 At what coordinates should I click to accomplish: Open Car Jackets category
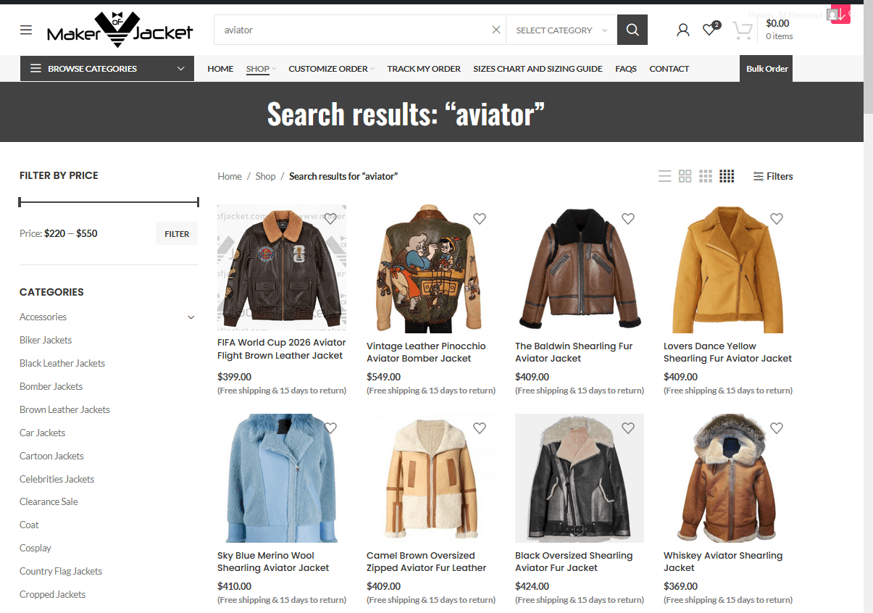click(x=42, y=433)
